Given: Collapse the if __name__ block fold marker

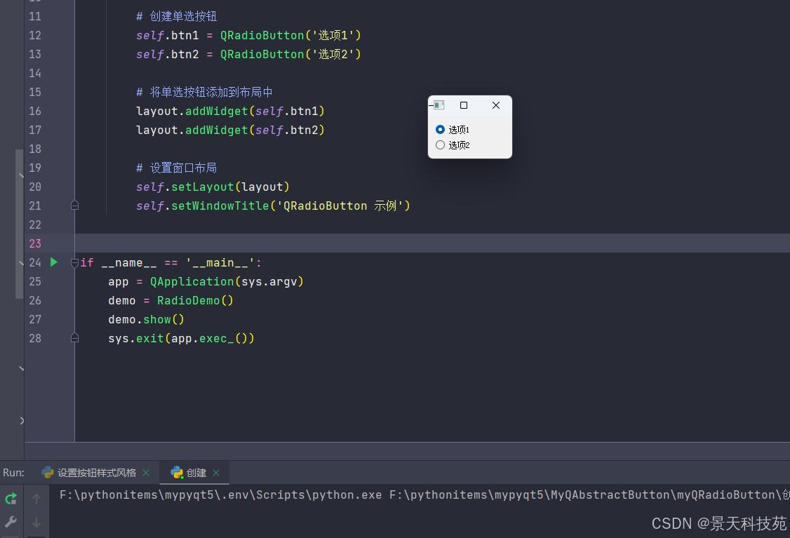Looking at the screenshot, I should pos(74,262).
